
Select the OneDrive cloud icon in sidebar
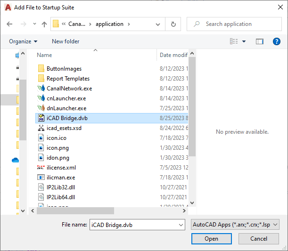point(15,160)
